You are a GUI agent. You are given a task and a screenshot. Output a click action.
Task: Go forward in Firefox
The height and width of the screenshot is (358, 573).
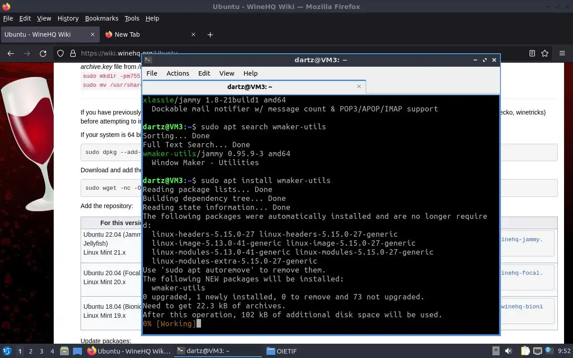(x=27, y=53)
